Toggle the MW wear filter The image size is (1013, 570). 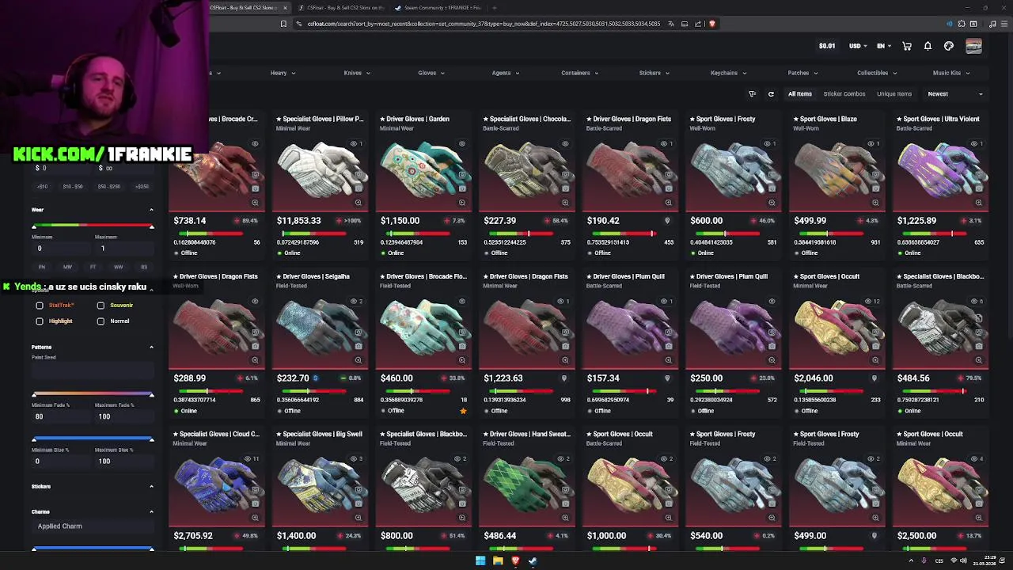point(67,267)
